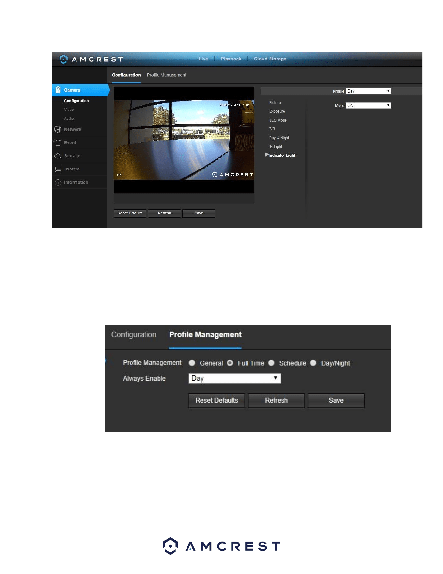Click Save below the camera preview

(x=199, y=213)
